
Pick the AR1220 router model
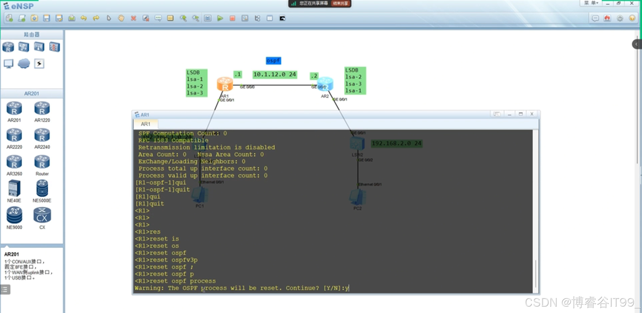tap(42, 112)
